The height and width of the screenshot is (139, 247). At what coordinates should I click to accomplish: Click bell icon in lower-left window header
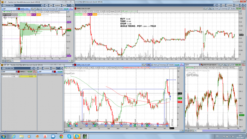click(x=32, y=68)
